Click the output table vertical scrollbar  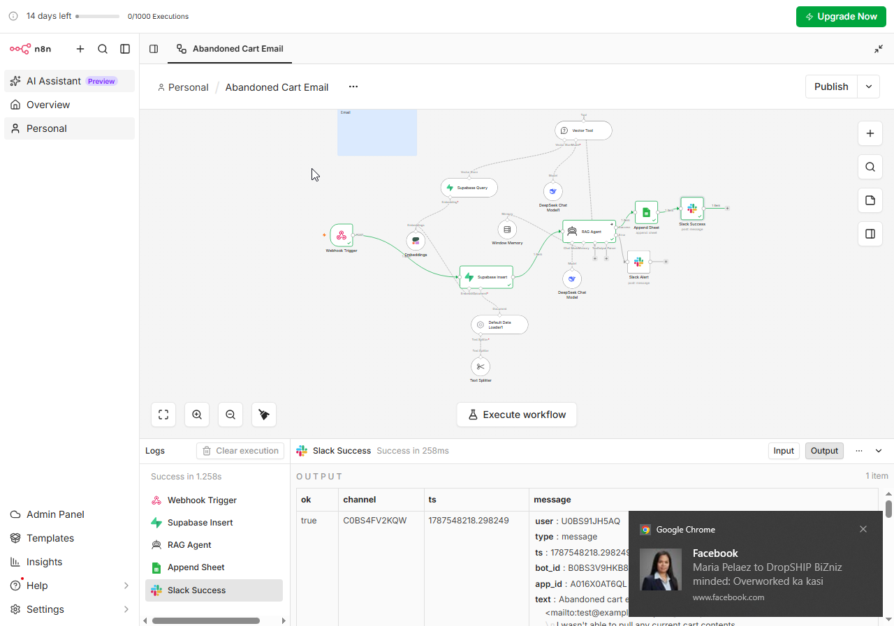click(x=888, y=509)
